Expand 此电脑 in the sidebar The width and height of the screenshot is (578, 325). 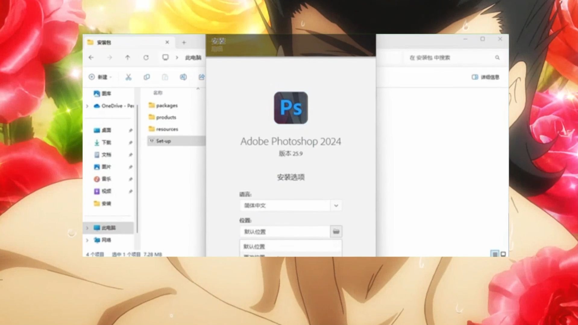coord(87,228)
